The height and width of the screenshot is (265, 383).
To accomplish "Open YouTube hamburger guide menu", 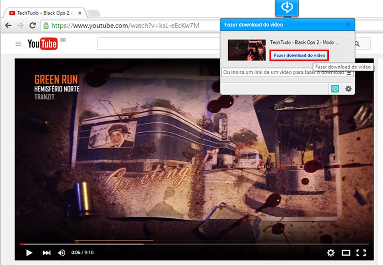I will [x=18, y=44].
